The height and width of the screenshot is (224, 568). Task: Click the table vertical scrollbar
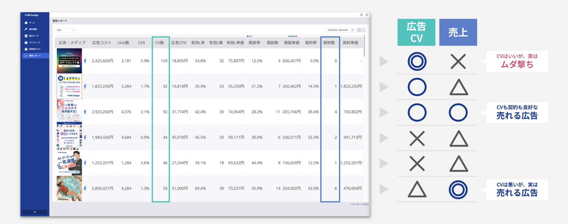pyautogui.click(x=364, y=47)
